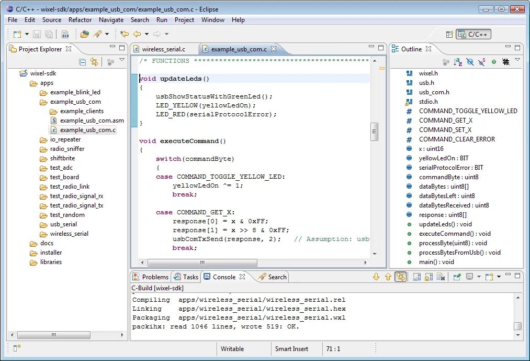Switch to the Search tab
The image size is (530, 361).
pos(273,277)
